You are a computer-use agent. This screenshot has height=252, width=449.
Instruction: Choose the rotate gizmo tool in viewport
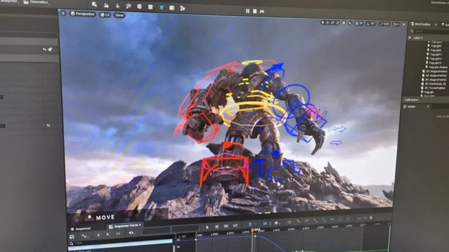[333, 23]
